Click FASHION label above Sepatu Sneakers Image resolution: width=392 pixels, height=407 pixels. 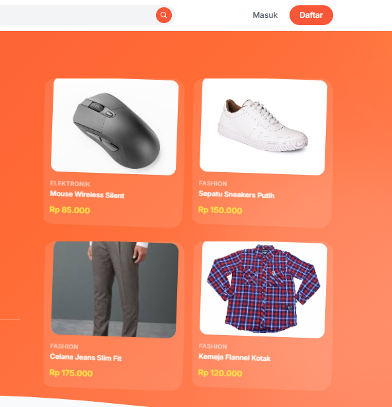coord(213,183)
